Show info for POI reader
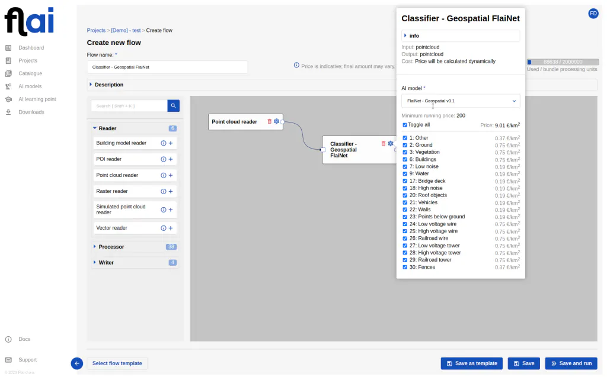 point(164,159)
